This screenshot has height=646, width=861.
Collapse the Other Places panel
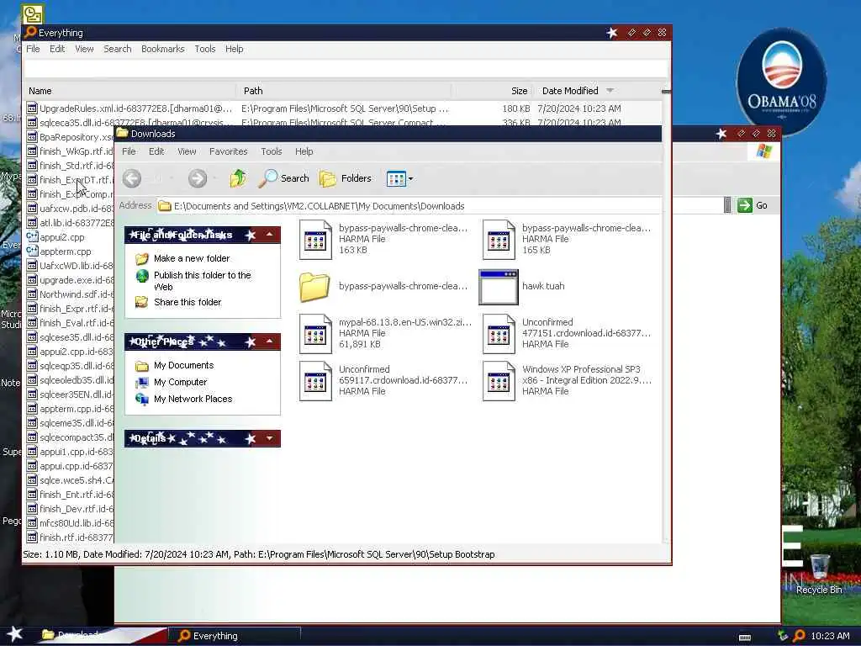270,342
